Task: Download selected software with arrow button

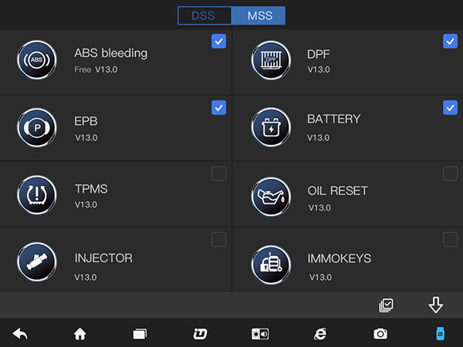Action: (435, 305)
